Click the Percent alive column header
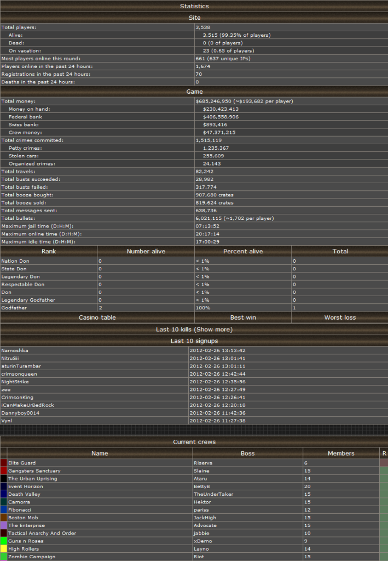This screenshot has height=561, width=388. [x=243, y=251]
